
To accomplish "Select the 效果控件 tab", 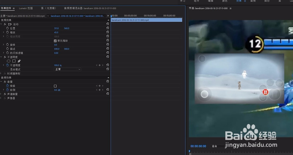I will coord(6,8).
